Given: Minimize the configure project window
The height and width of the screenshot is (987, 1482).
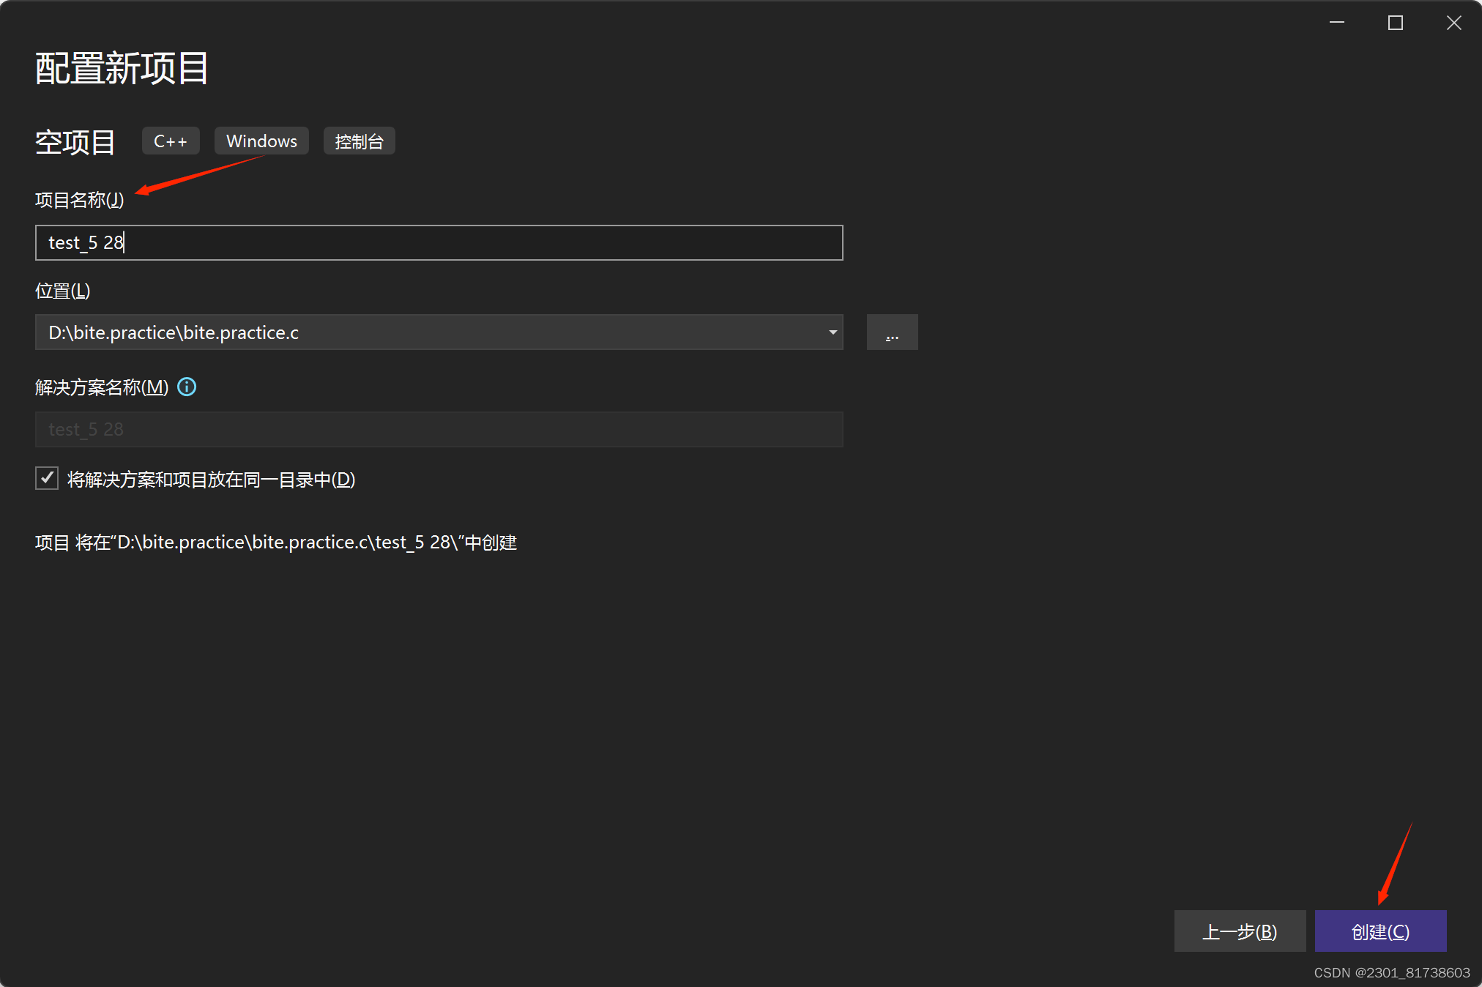Looking at the screenshot, I should click(x=1337, y=23).
